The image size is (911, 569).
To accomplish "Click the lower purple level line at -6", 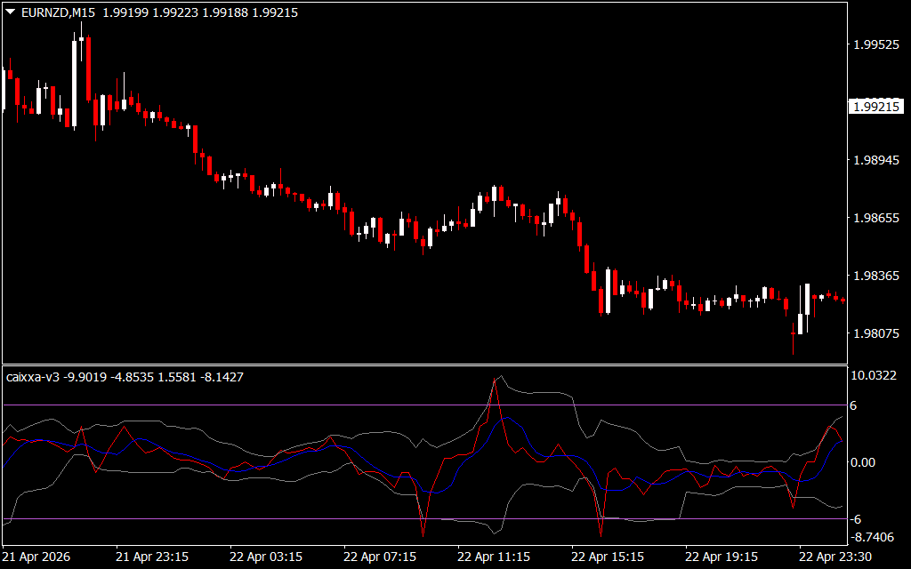I will tap(424, 519).
